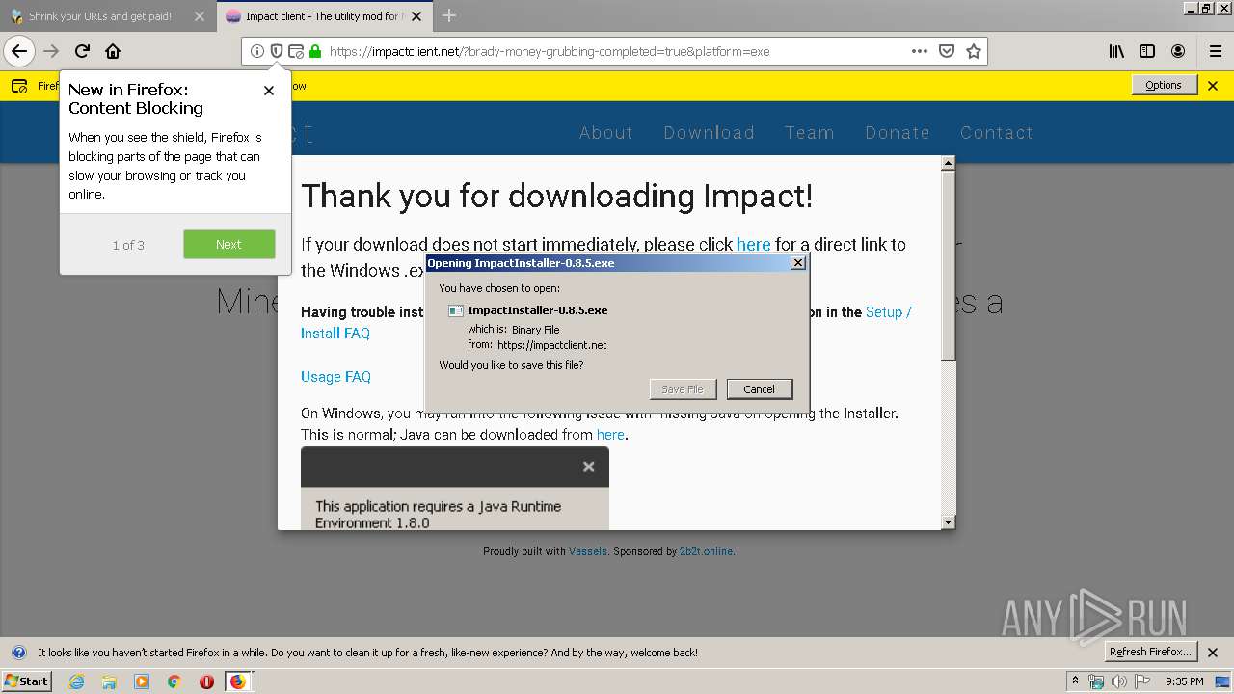Click Save File in download dialog

coord(683,389)
